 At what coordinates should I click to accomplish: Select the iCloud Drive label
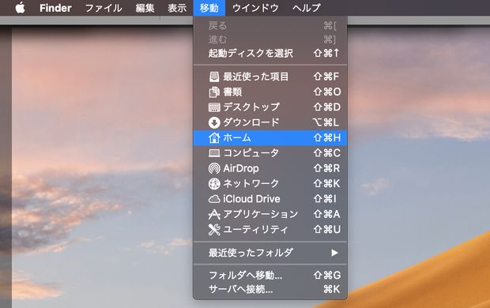coord(251,199)
